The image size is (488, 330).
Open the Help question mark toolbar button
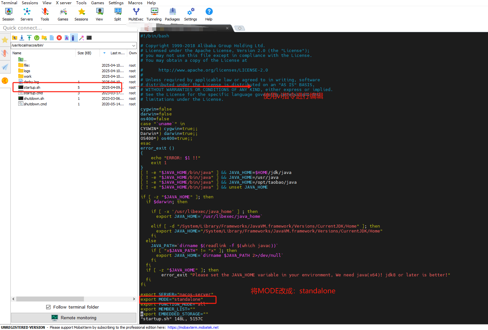209,15
